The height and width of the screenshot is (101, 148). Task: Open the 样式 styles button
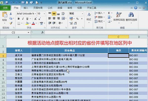click(x=89, y=18)
